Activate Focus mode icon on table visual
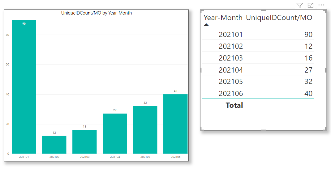The image size is (331, 185). tap(311, 5)
